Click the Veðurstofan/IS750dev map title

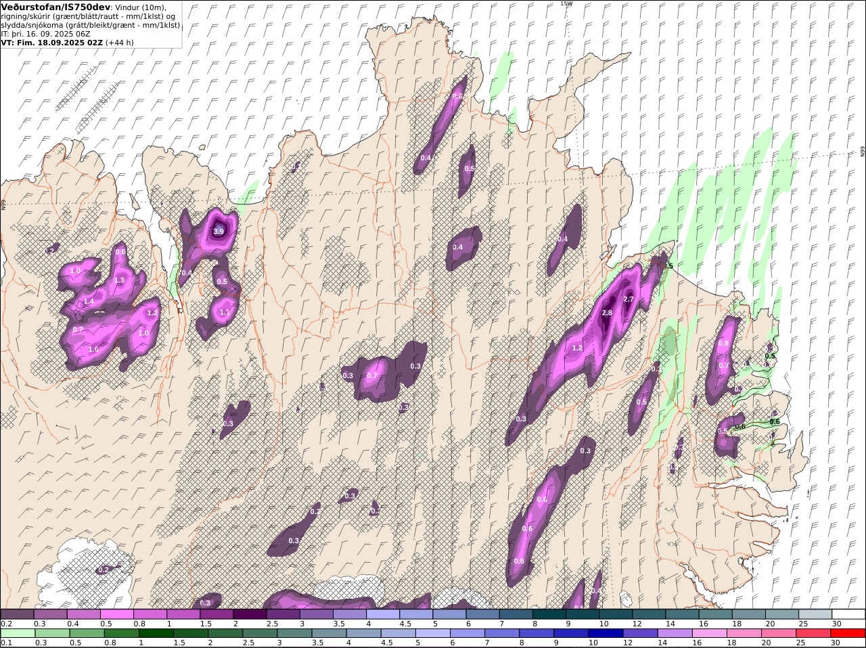click(x=56, y=7)
